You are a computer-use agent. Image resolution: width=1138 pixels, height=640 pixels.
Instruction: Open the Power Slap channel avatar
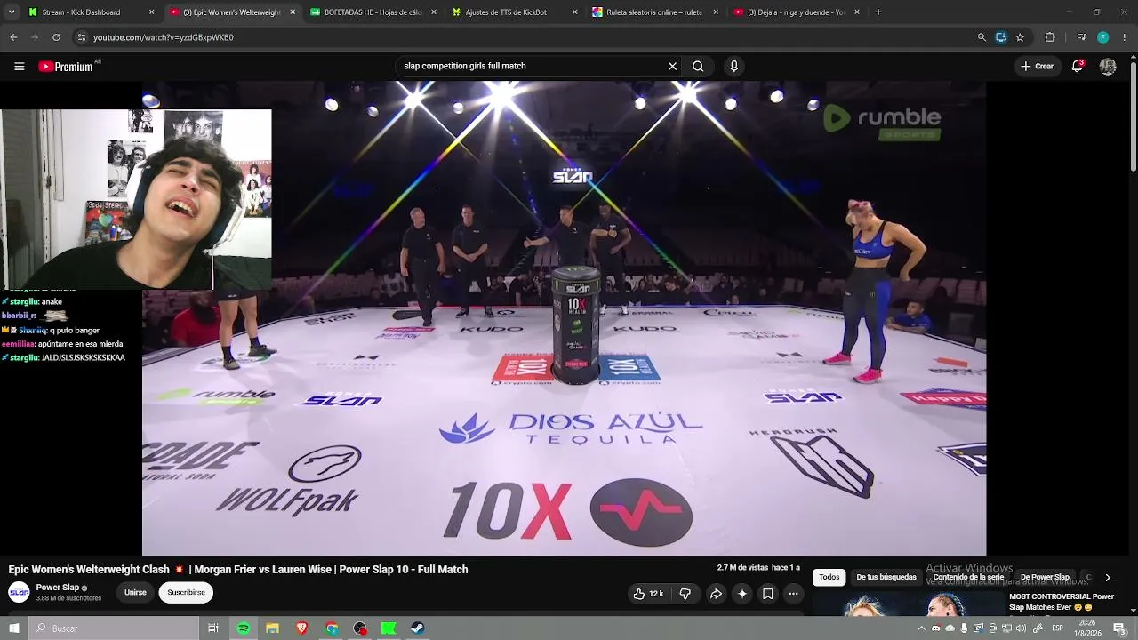tap(19, 592)
